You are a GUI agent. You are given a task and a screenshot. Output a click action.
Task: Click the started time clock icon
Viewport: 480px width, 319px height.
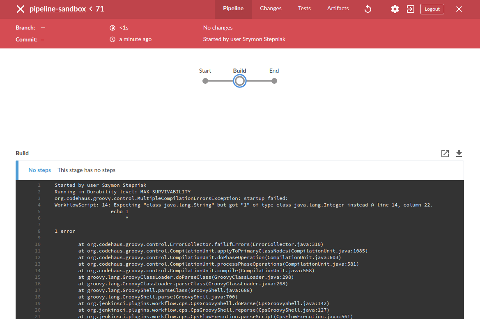click(113, 39)
